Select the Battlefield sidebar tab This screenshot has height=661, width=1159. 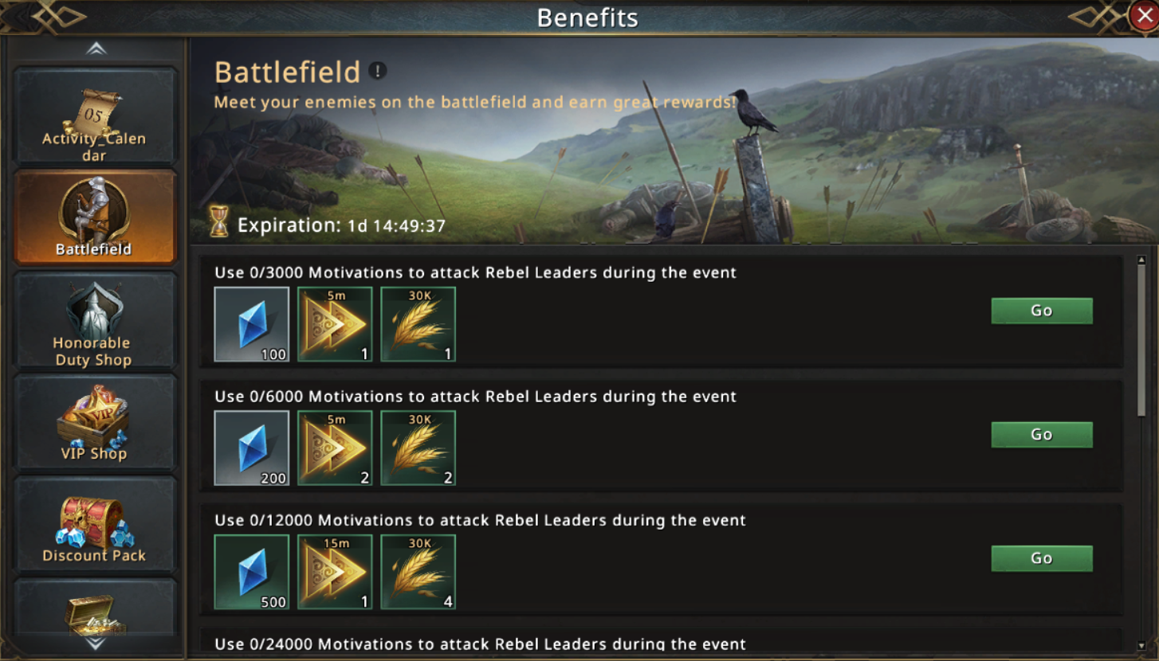click(x=95, y=217)
